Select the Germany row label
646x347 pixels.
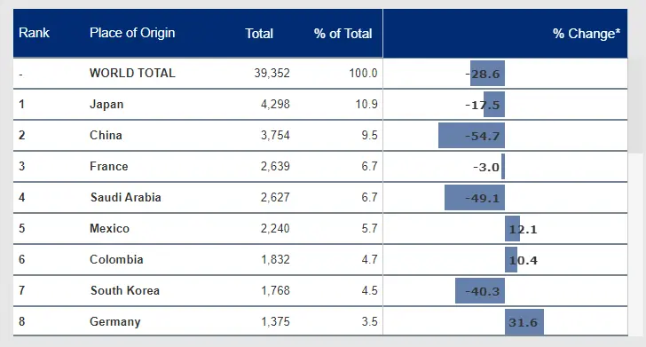[x=115, y=322]
